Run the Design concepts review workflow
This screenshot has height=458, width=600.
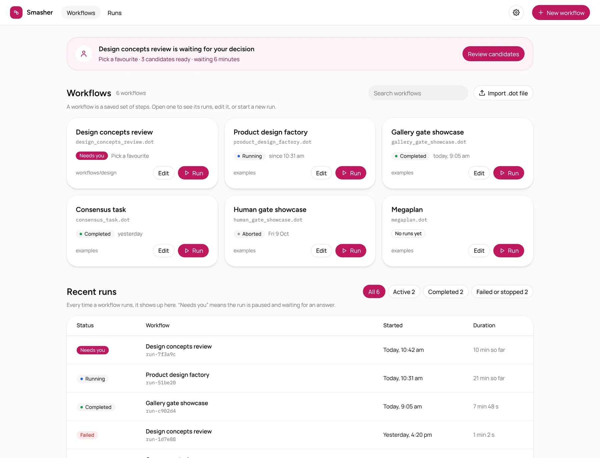[x=193, y=173]
